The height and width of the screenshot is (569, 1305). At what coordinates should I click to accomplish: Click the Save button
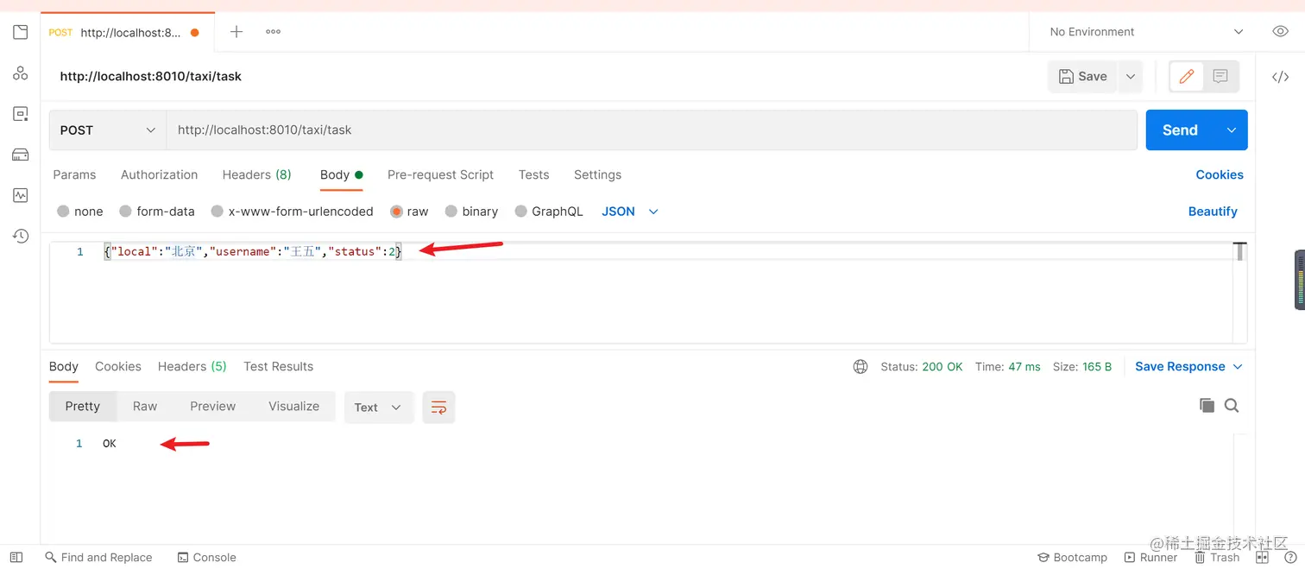(1083, 77)
